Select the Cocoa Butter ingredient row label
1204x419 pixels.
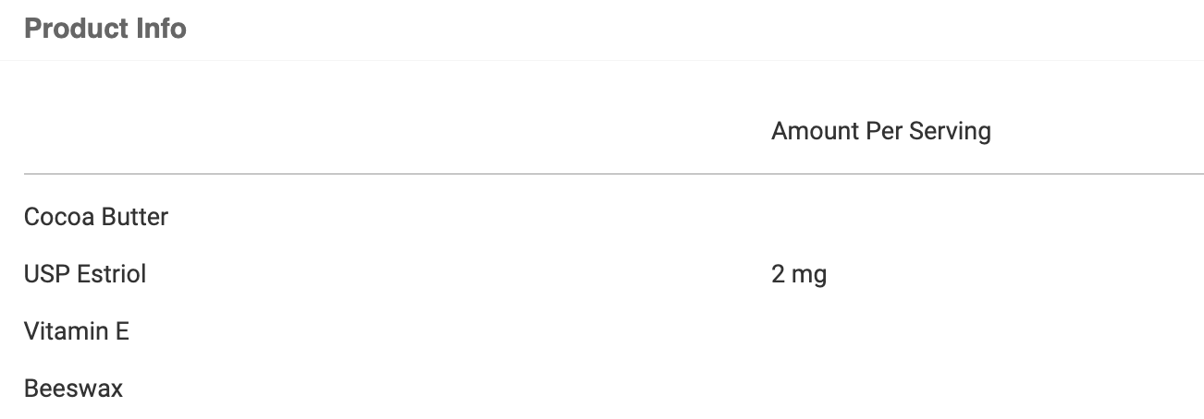[x=96, y=217]
